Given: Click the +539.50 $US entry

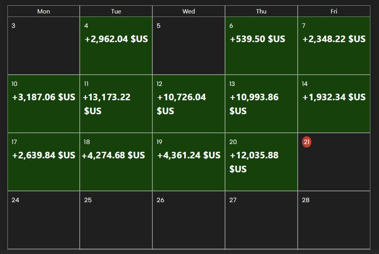Looking at the screenshot, I should pyautogui.click(x=257, y=39).
